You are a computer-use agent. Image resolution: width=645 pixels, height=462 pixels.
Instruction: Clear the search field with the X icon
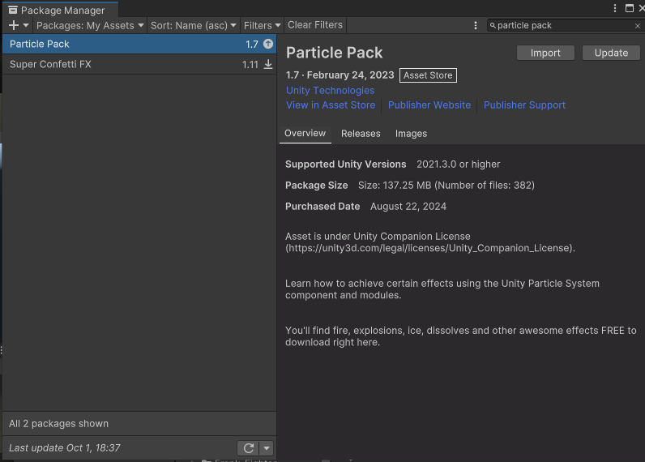pyautogui.click(x=637, y=26)
